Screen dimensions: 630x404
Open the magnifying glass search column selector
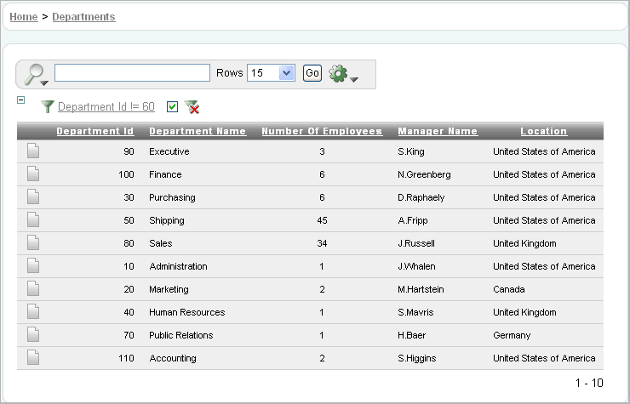(x=36, y=75)
